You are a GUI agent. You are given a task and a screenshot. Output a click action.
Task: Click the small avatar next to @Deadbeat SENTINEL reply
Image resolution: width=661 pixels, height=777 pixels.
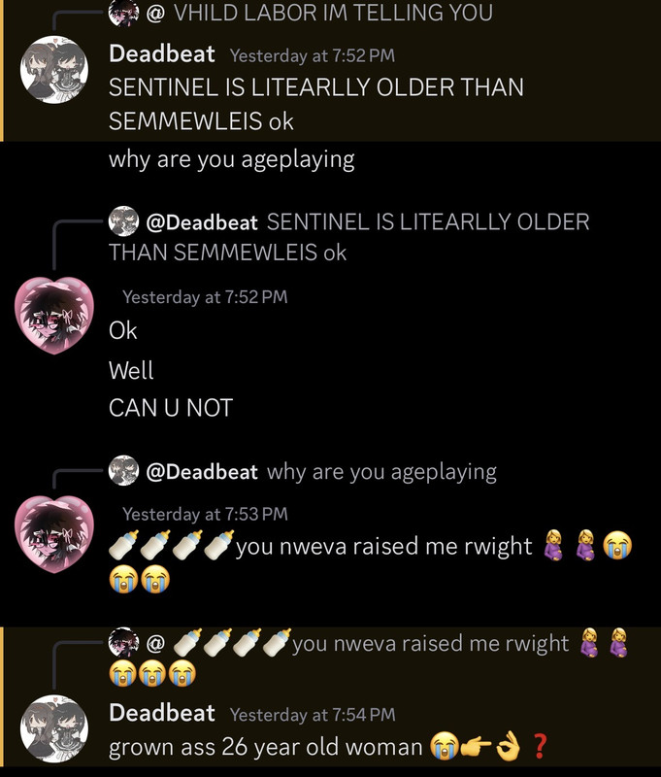point(123,221)
